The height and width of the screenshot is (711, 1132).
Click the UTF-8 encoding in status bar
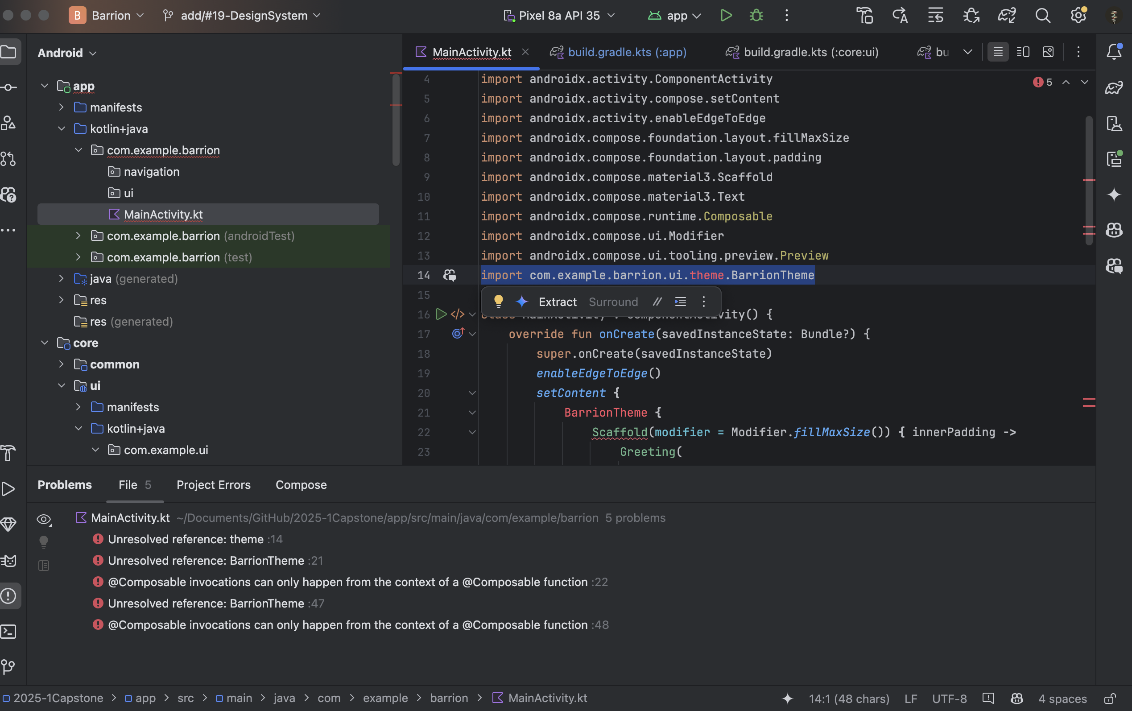(x=949, y=699)
